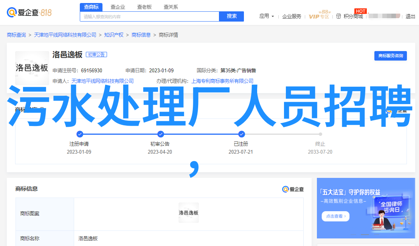This screenshot has width=419, height=246.
Task: Click the 商标图案 row label
Action: point(29,214)
